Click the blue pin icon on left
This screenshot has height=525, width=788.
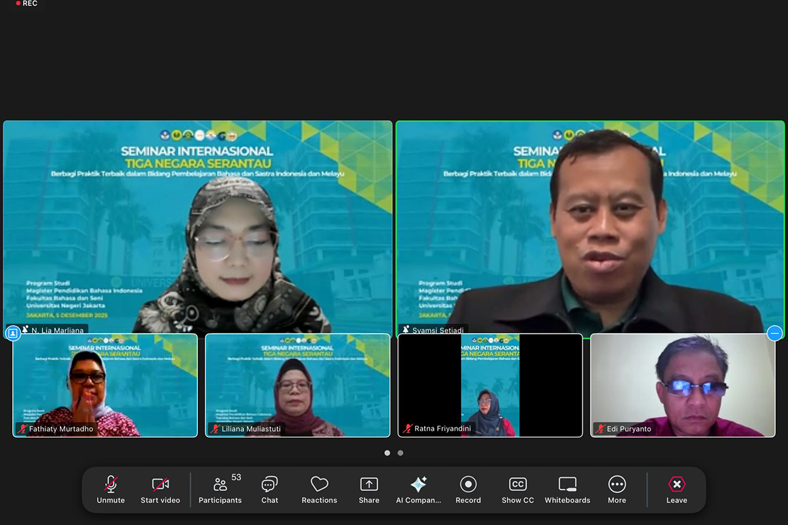point(12,333)
